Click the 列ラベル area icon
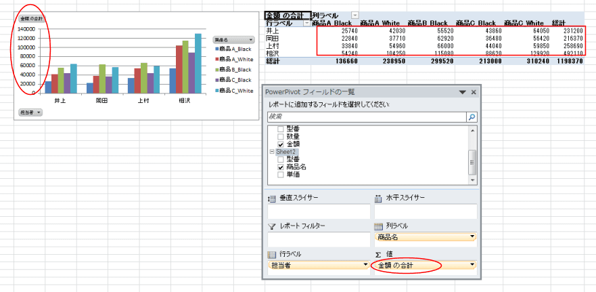 click(x=378, y=226)
